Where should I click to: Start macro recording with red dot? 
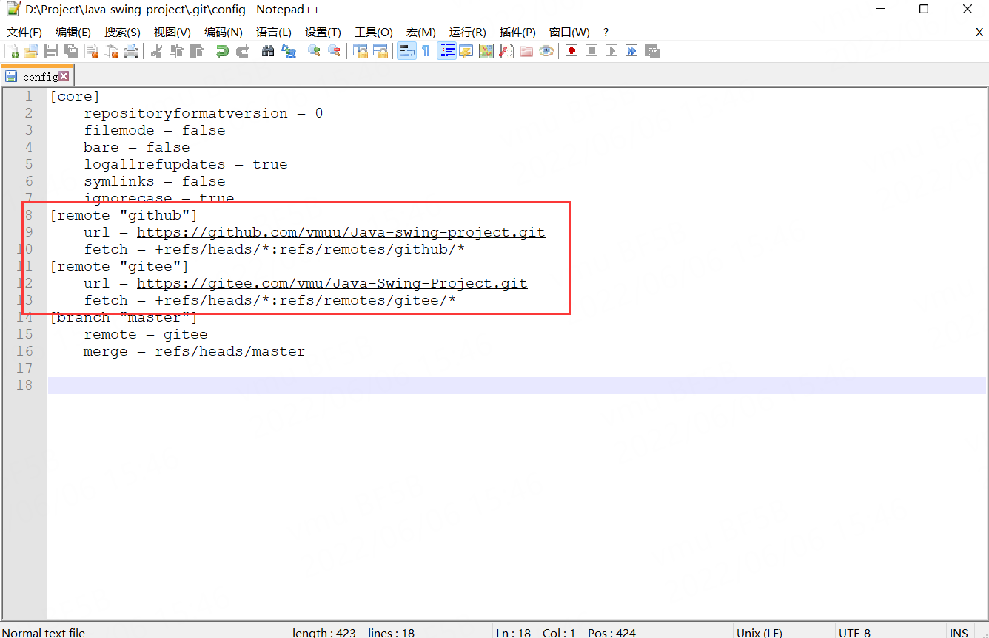[x=571, y=51]
